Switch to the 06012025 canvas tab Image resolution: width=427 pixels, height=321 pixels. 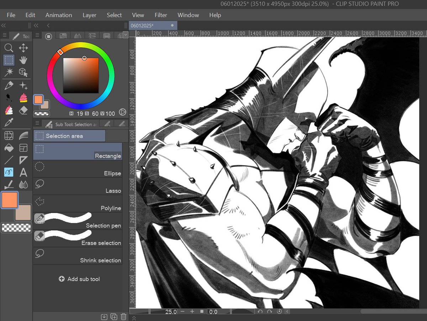[x=153, y=26]
